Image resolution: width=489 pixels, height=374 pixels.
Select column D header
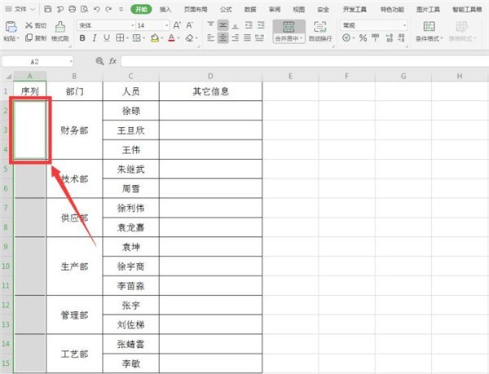(x=210, y=76)
